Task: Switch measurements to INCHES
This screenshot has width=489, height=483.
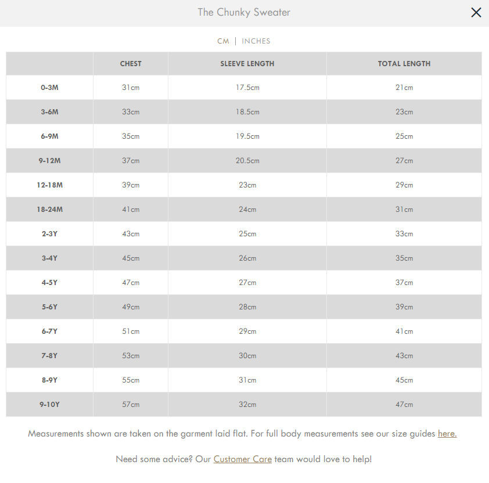Action: point(256,41)
